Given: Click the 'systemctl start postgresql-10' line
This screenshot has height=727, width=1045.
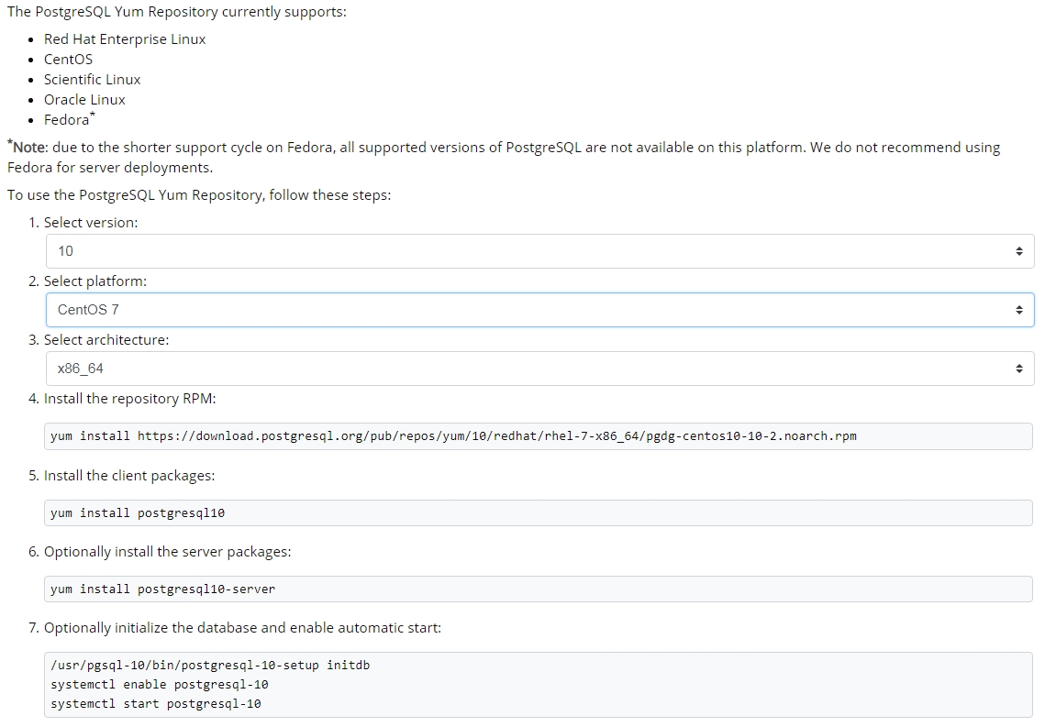Looking at the screenshot, I should [x=156, y=704].
